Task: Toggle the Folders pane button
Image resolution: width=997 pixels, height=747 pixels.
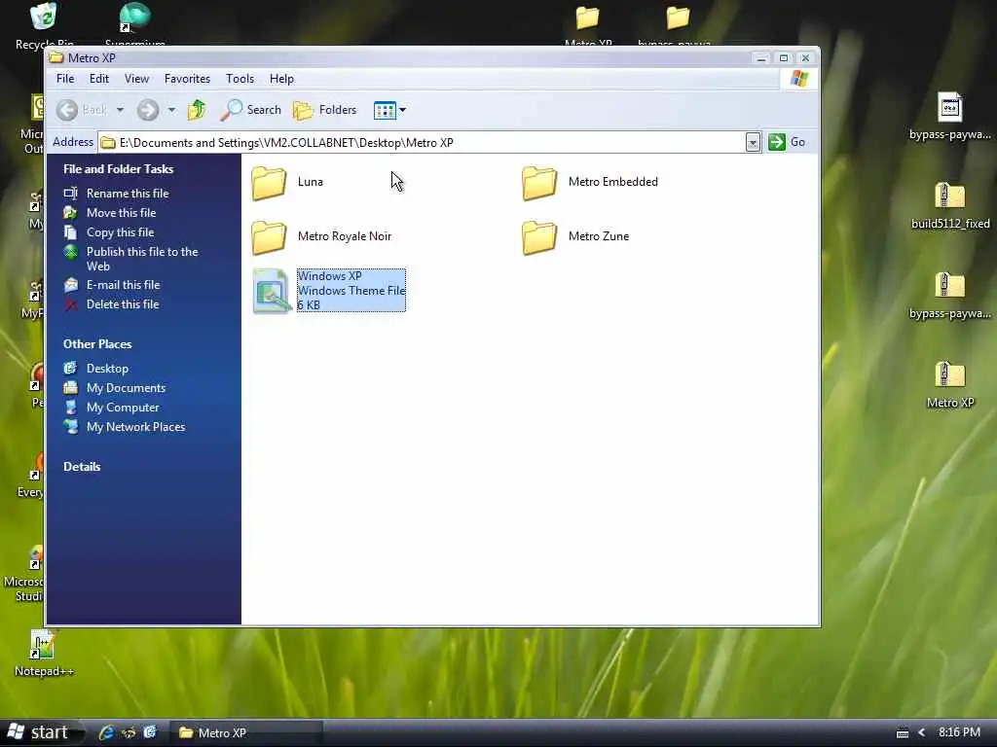Action: pos(325,110)
